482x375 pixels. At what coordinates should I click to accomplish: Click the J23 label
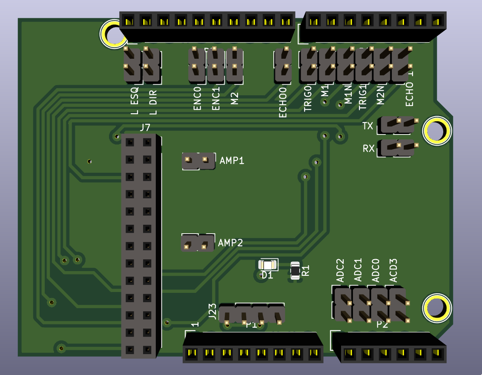212,311
